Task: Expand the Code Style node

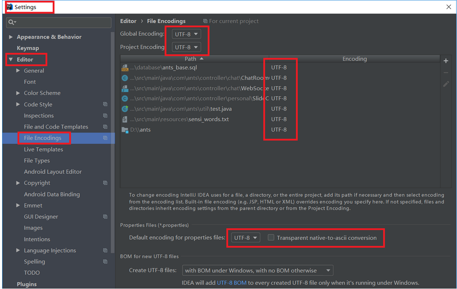Action: [18, 104]
